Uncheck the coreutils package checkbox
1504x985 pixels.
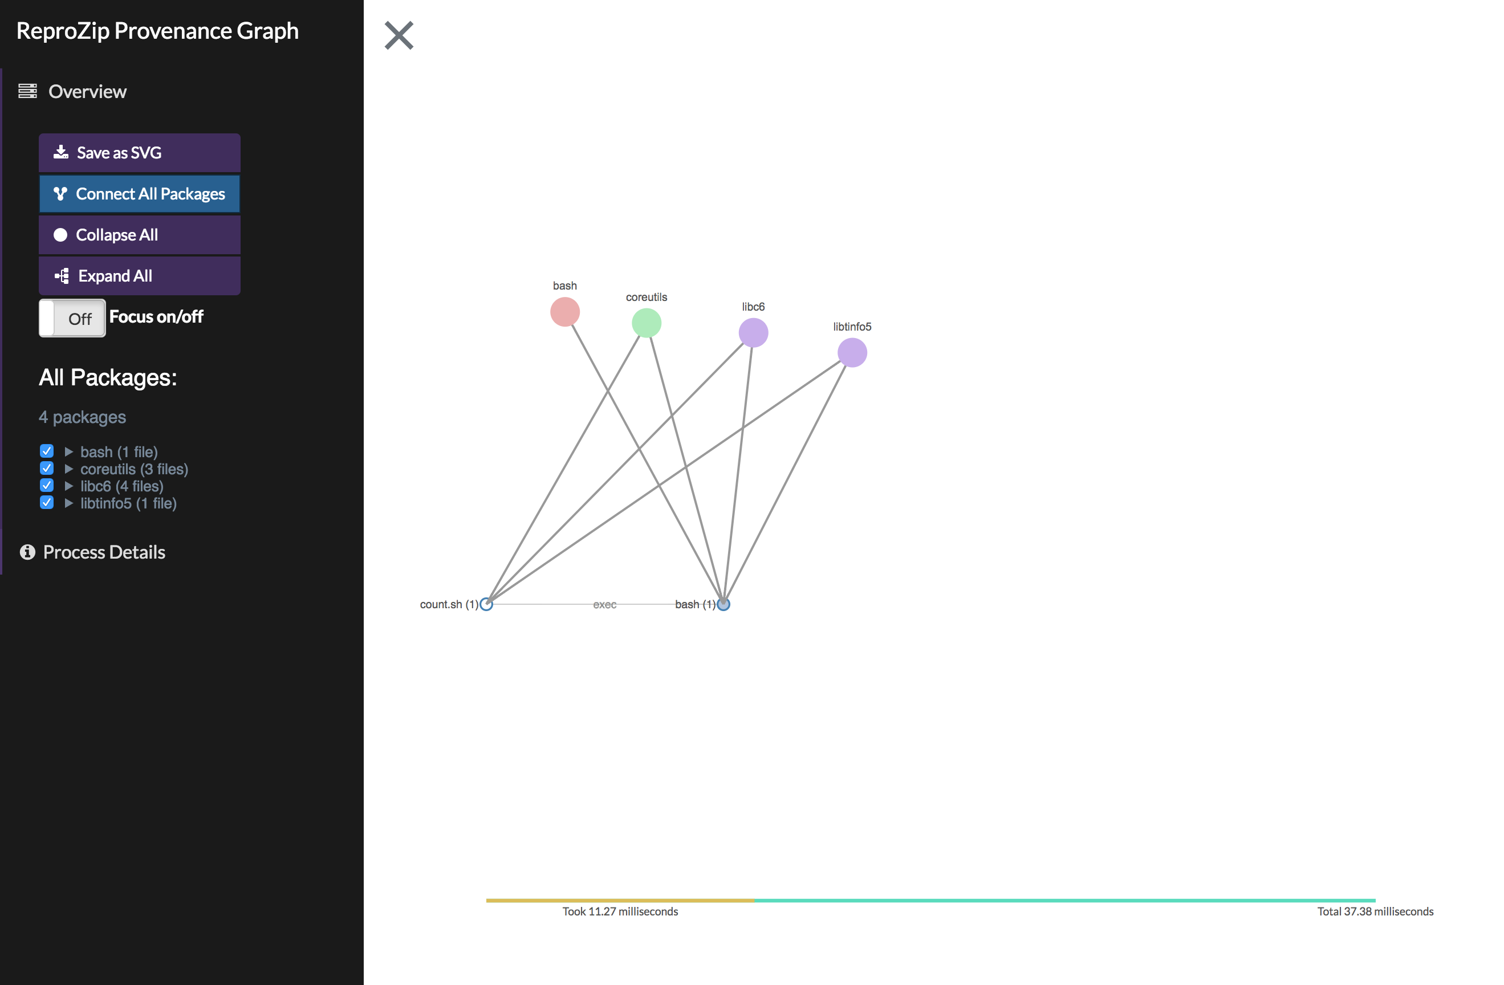click(46, 469)
